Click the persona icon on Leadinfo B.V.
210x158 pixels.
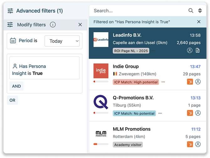[190, 51]
